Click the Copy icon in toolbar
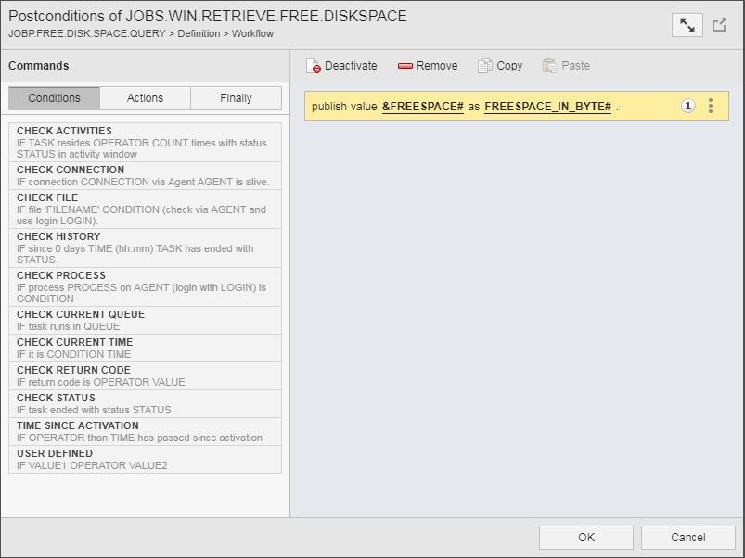 485,66
